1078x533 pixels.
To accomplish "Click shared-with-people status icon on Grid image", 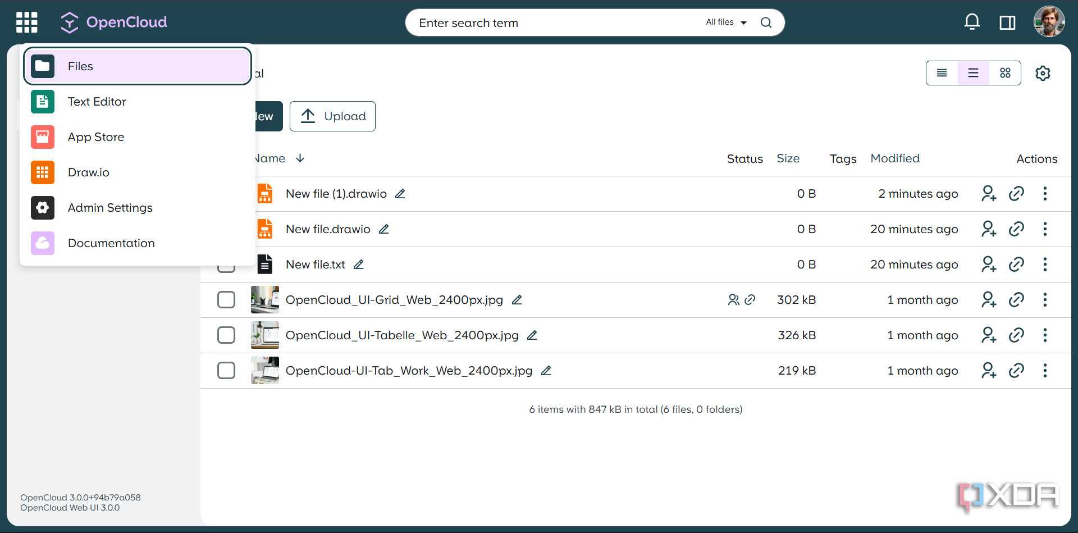I will pyautogui.click(x=733, y=300).
